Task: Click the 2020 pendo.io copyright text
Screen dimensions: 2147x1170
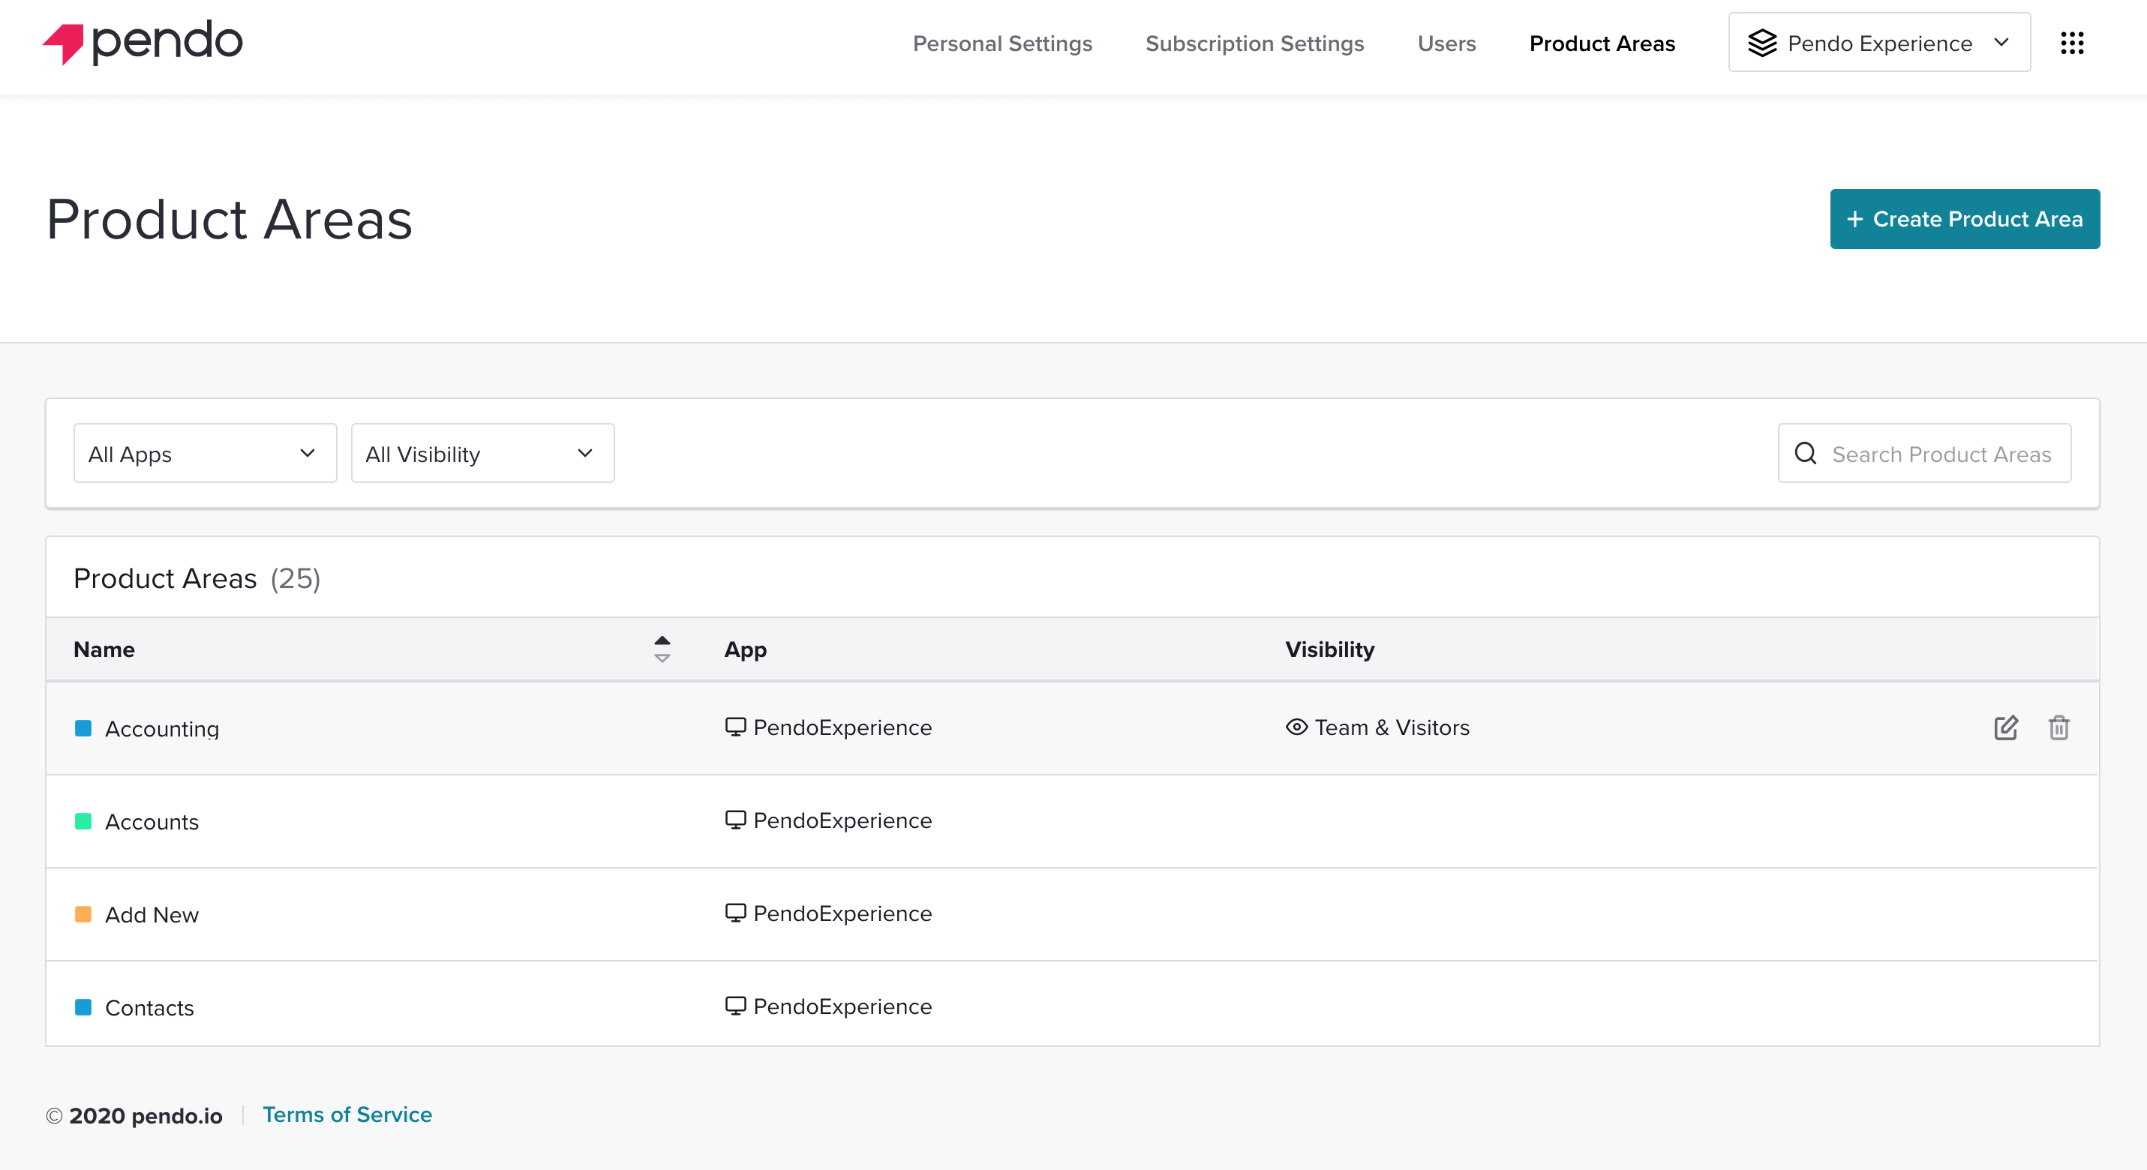Action: click(x=134, y=1115)
